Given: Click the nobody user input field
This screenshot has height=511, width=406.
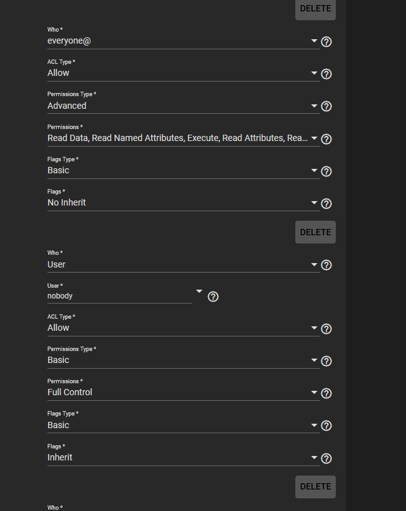Looking at the screenshot, I should (x=120, y=296).
